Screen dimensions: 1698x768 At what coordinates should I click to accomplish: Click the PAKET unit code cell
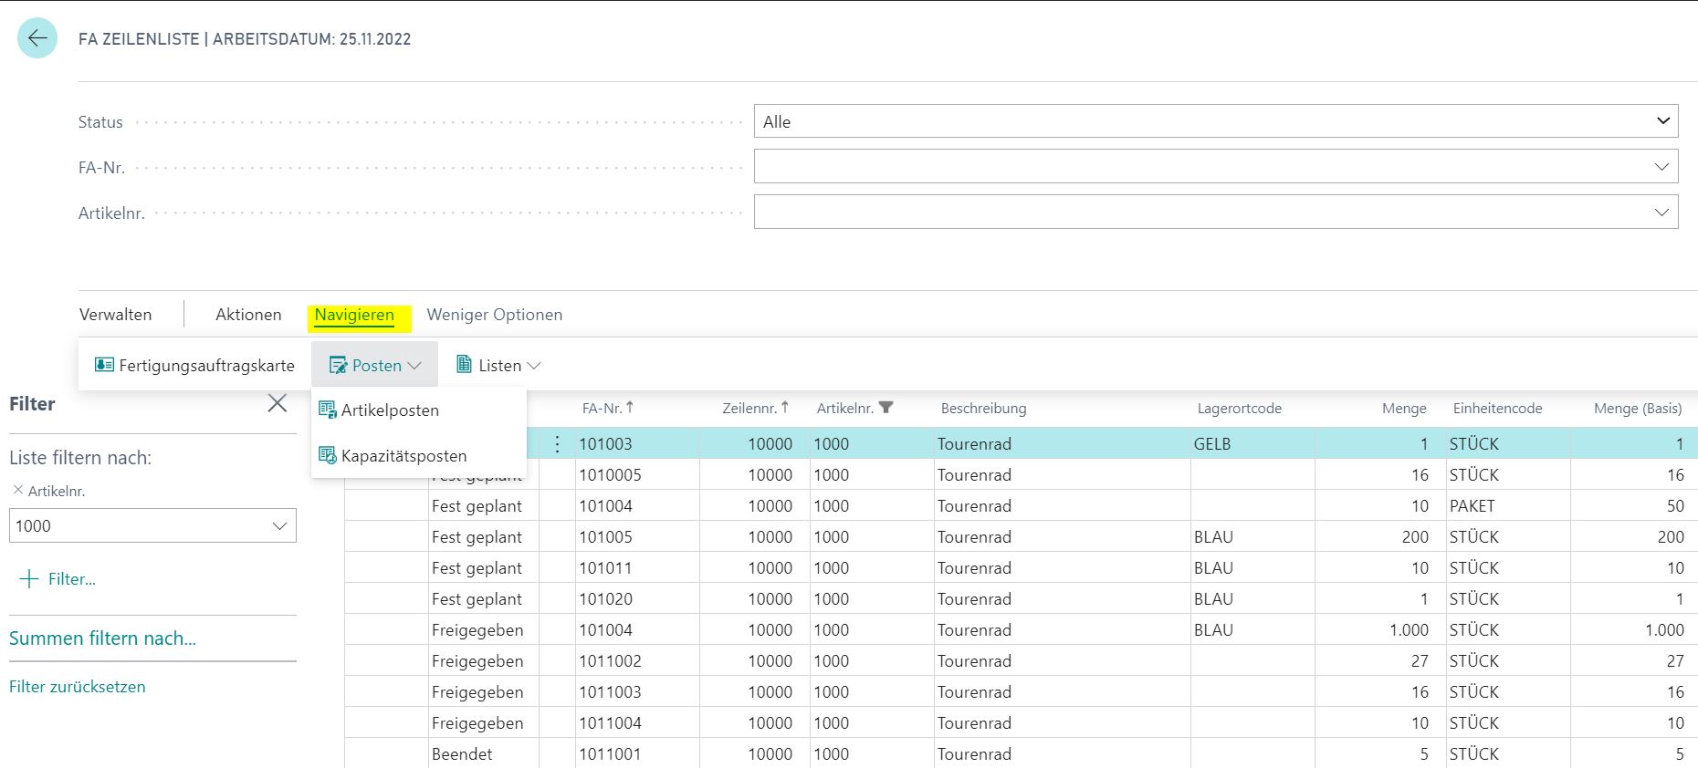1508,506
